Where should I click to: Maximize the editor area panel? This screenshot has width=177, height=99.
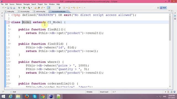point(171,11)
